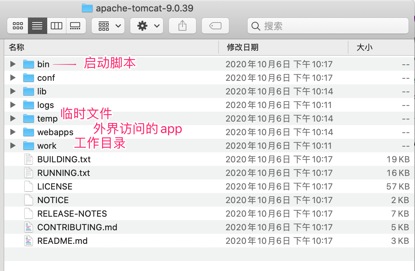Viewport: 415px width, 271px height.
Task: Select the temp folder icon
Action: (x=29, y=118)
